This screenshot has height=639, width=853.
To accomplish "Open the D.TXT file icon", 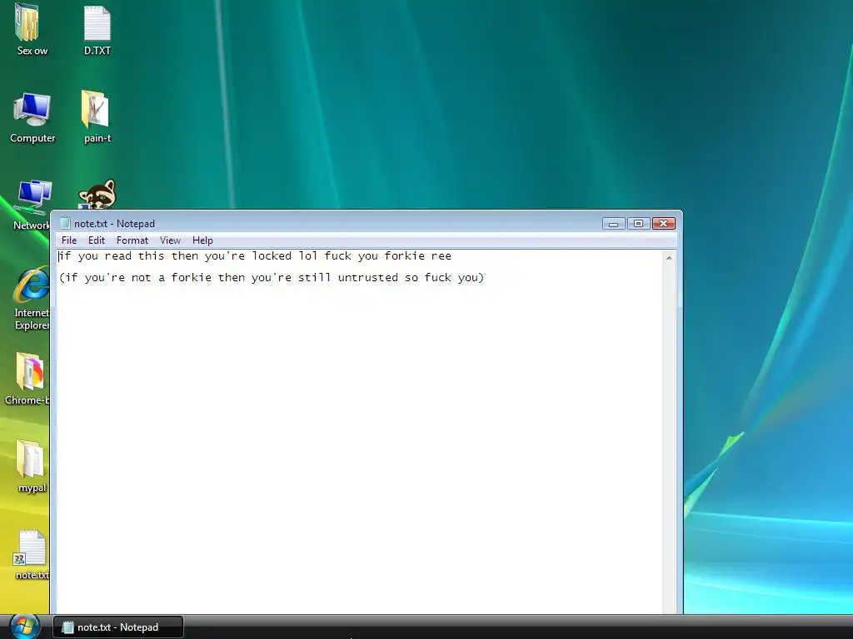I will (97, 30).
